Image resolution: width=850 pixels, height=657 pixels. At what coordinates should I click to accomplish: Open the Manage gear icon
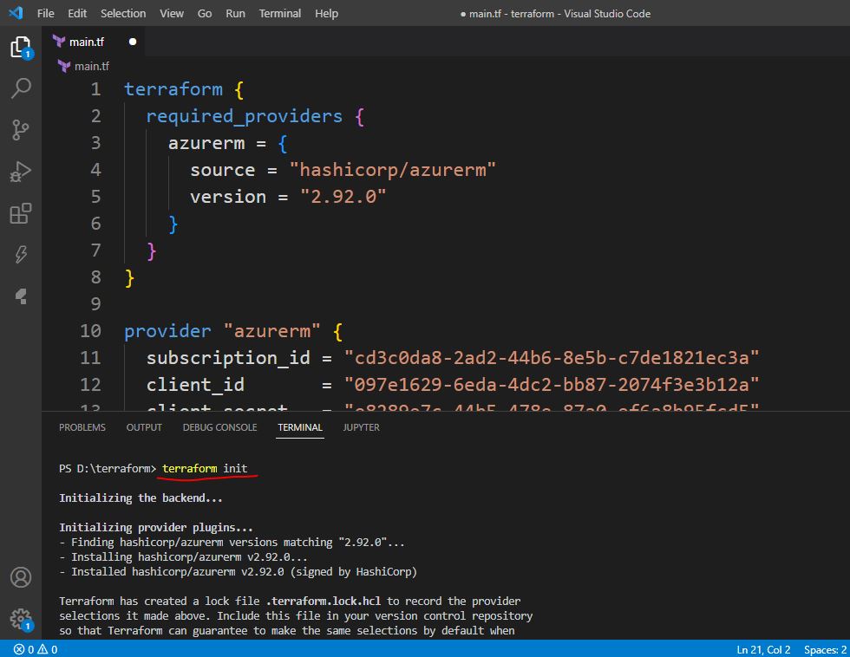21,619
